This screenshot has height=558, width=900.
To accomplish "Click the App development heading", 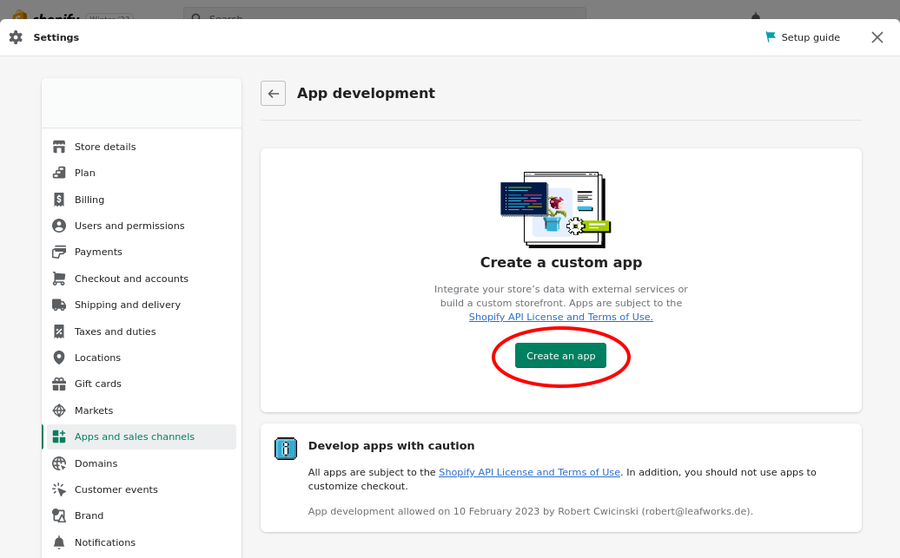I will (366, 93).
